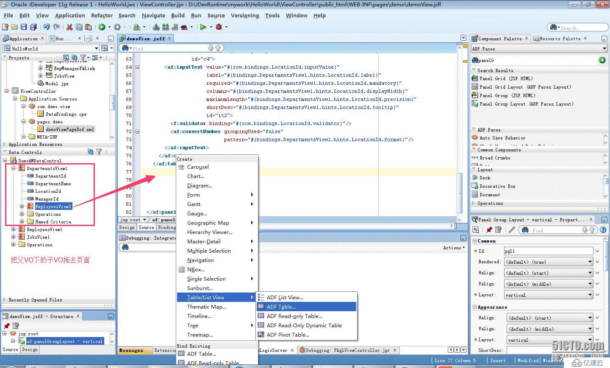
Task: Open the Common section Layout dropdown
Action: pos(590,295)
